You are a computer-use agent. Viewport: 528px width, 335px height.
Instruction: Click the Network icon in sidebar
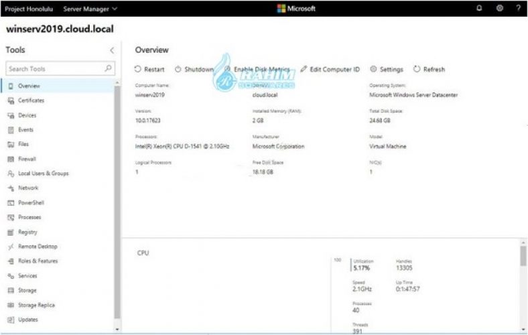click(x=11, y=188)
